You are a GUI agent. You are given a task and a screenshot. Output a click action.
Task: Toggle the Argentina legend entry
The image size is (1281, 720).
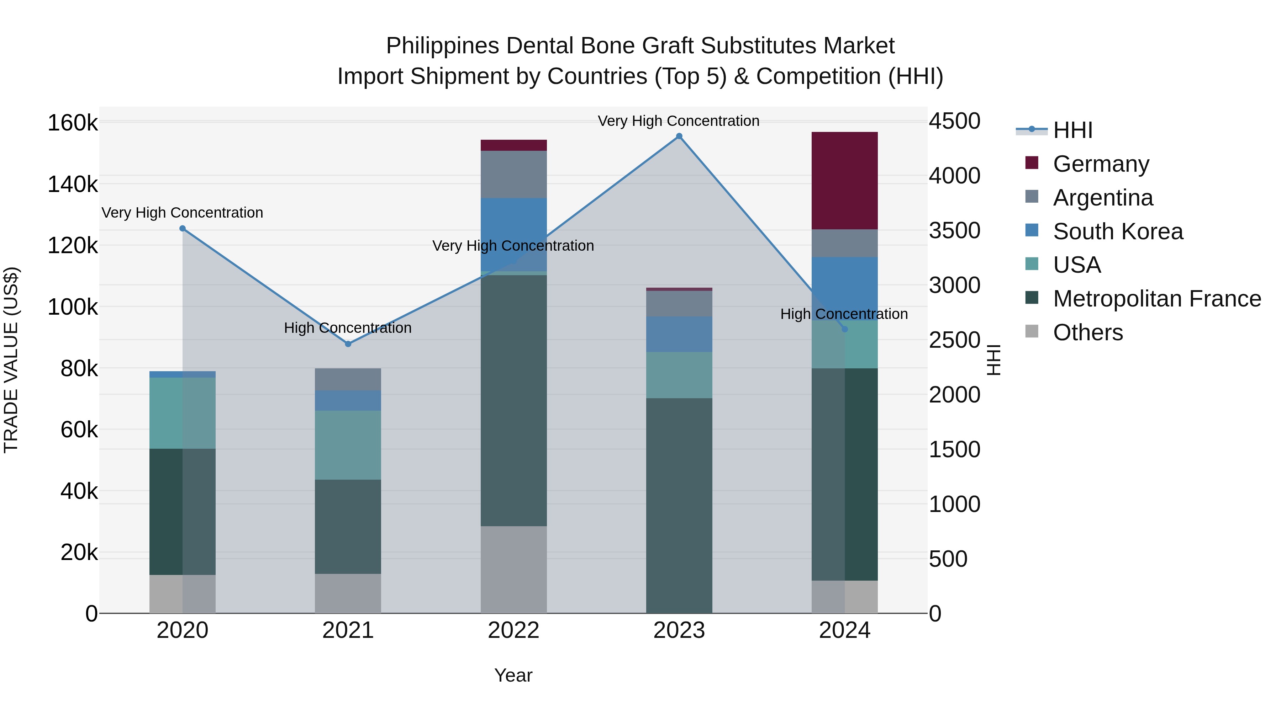point(1089,197)
